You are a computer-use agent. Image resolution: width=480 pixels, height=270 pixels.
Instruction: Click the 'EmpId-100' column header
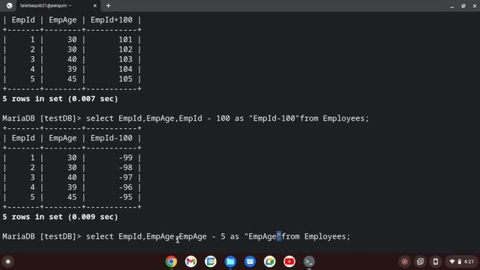(x=112, y=138)
